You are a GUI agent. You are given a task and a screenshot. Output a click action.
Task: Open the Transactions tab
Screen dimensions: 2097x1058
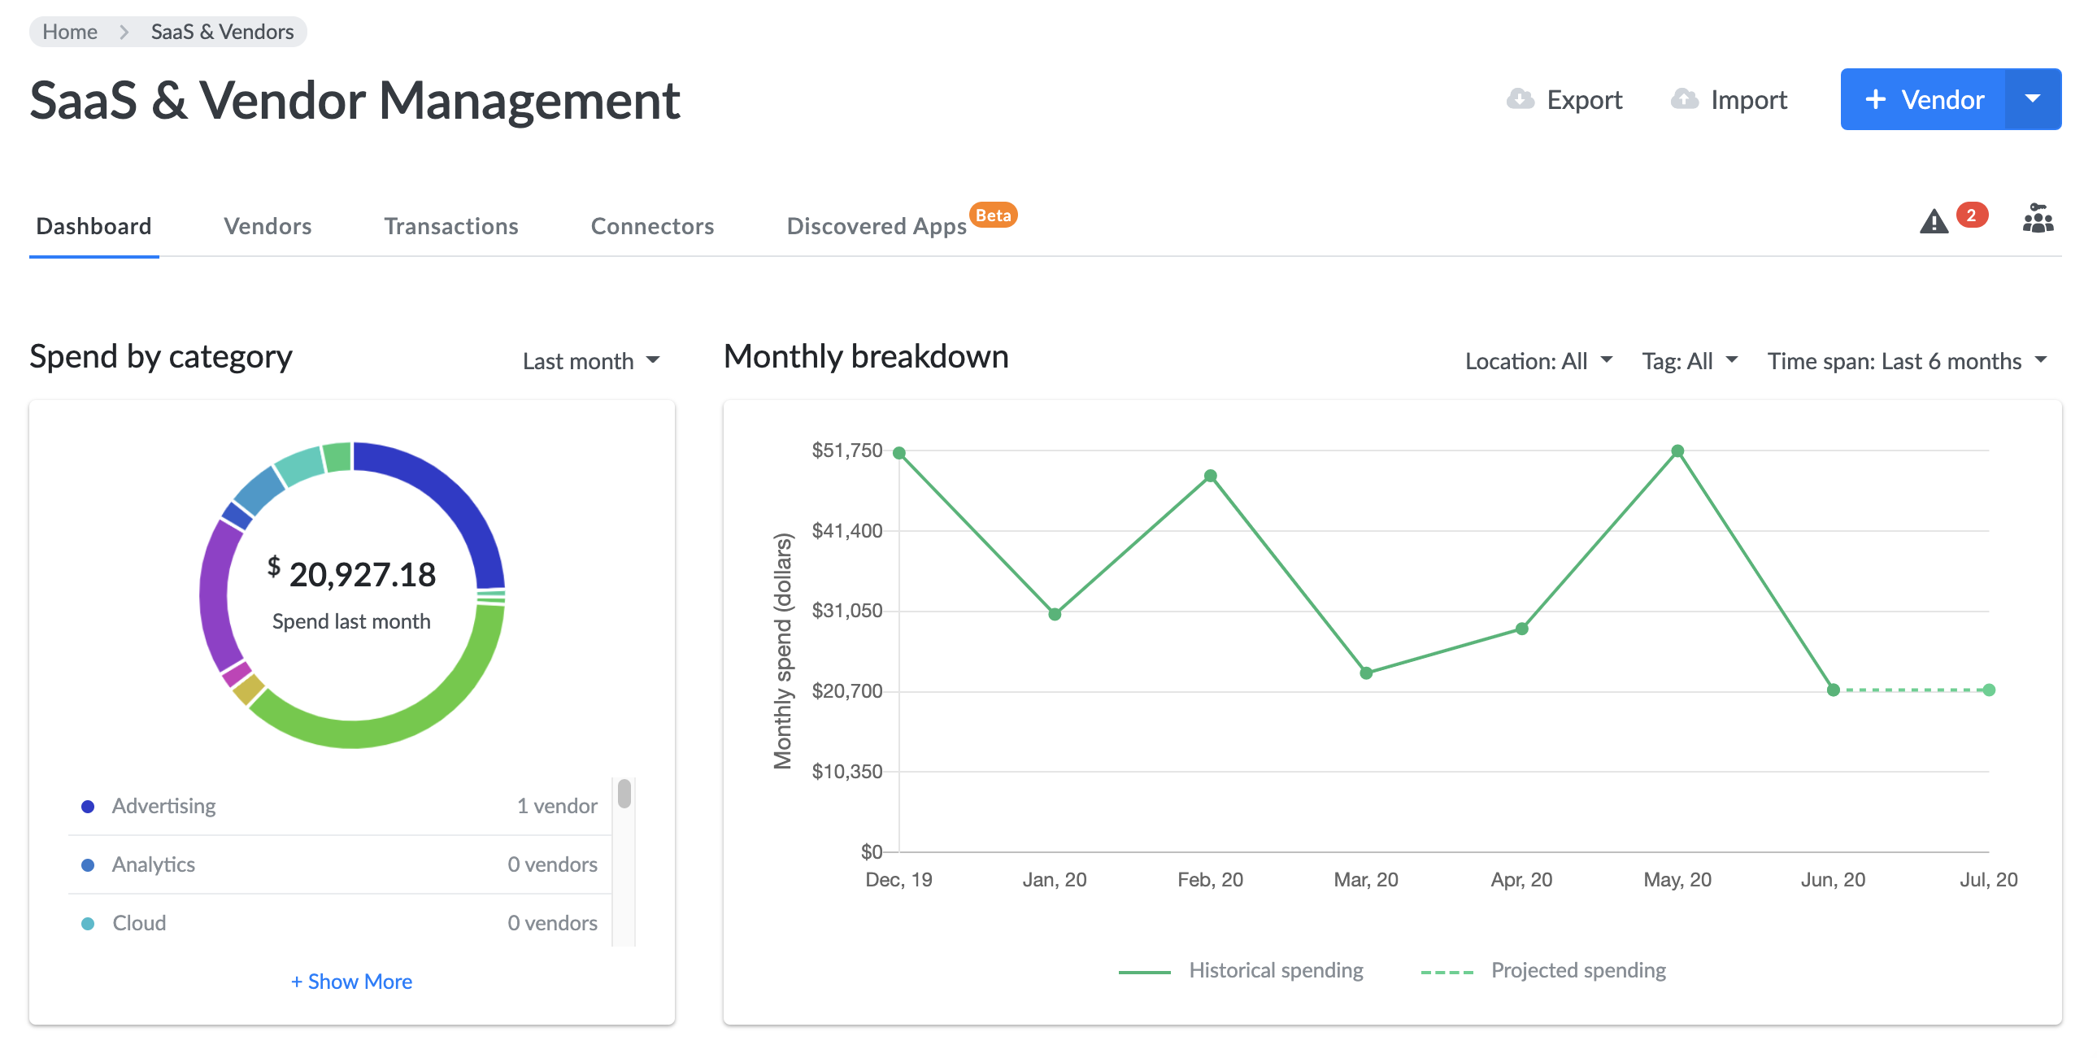(x=451, y=225)
